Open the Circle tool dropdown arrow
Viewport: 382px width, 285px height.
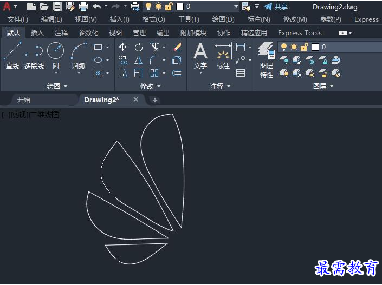(56, 72)
